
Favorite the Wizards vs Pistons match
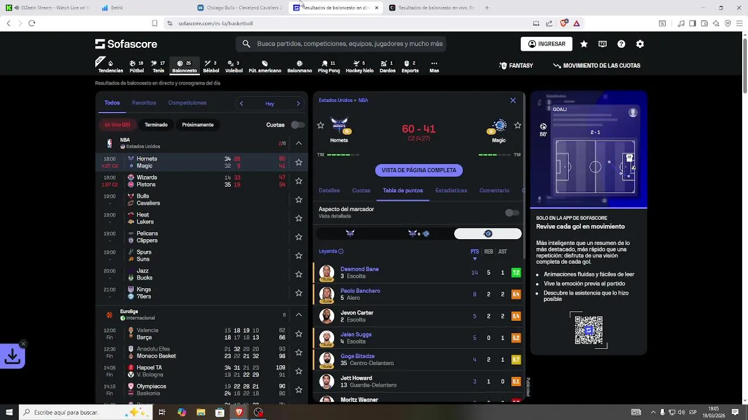point(299,181)
